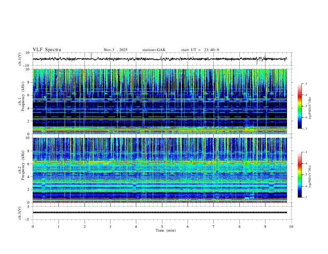Click the "ch.3(V)" axis label
This screenshot has width=328, height=254.
pos(20,213)
